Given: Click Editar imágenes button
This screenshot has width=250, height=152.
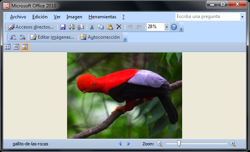Looking at the screenshot, I should pyautogui.click(x=52, y=37).
